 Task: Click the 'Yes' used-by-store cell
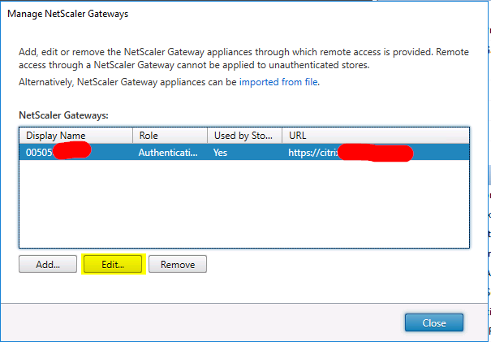[x=220, y=153]
